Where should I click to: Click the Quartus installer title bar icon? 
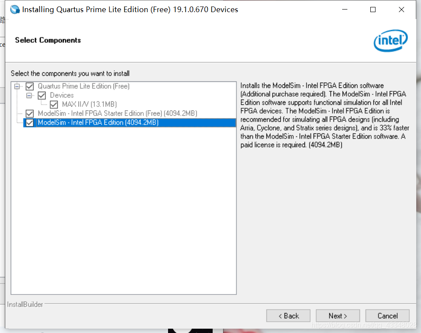tap(15, 10)
